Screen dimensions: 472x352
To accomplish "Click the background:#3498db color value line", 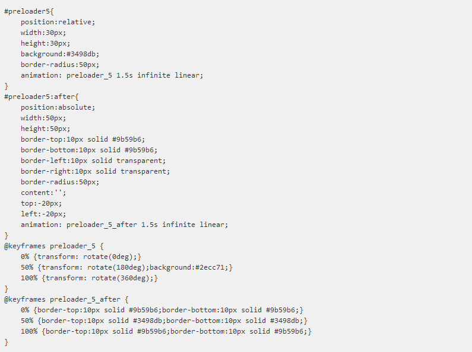I will [56, 54].
